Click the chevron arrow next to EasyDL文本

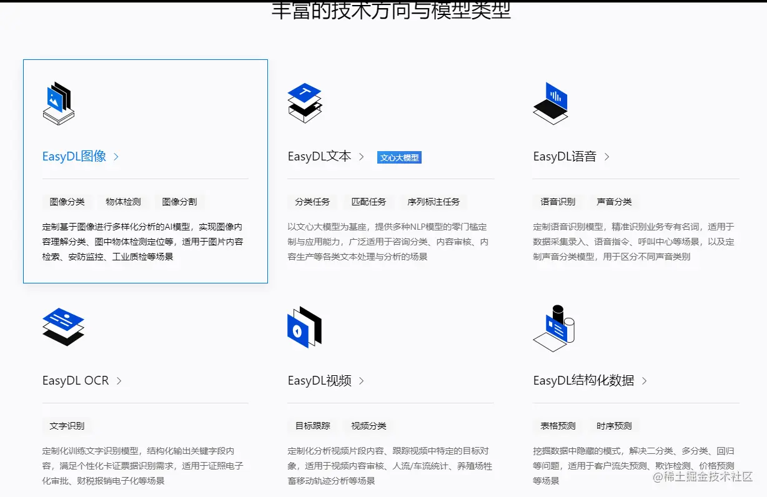[x=361, y=157]
